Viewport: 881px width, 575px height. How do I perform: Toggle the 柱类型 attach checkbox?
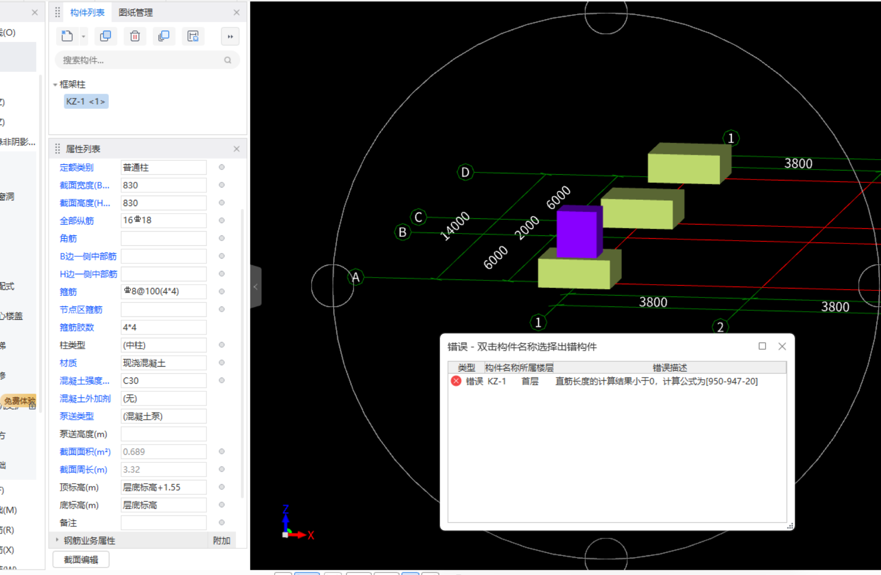coord(221,345)
